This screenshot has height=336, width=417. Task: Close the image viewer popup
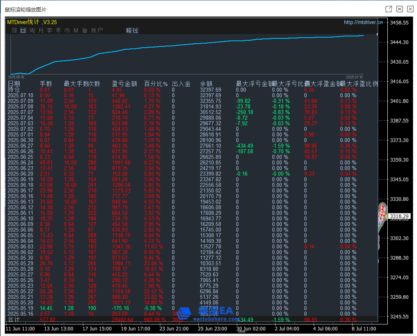point(410,9)
